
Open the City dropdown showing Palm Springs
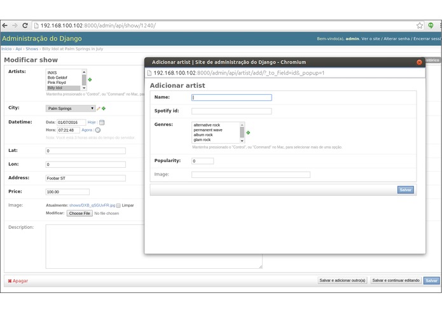click(71, 109)
